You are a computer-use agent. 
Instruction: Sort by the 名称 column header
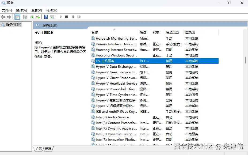pyautogui.click(x=95, y=32)
